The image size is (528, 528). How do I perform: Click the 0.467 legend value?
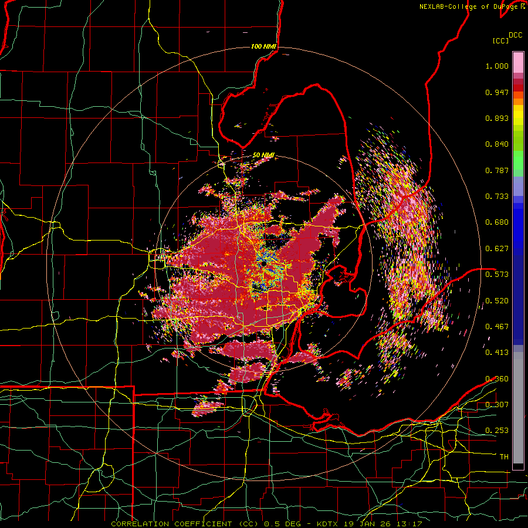(x=497, y=327)
